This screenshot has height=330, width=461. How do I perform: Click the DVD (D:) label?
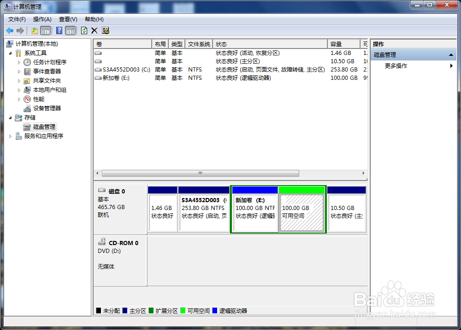109,251
